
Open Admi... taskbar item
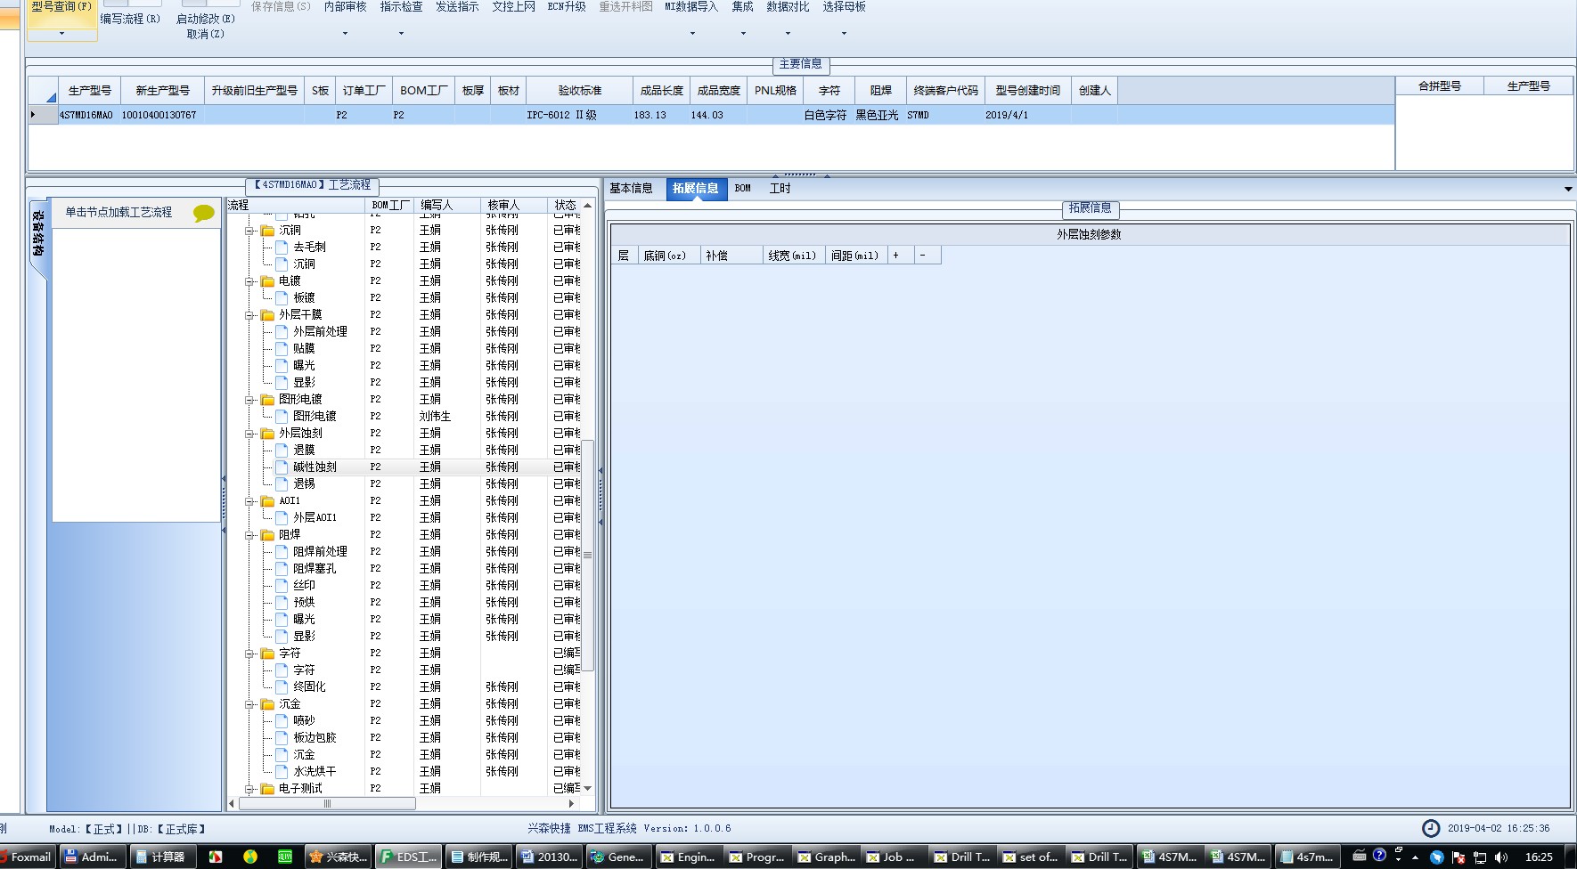91,857
